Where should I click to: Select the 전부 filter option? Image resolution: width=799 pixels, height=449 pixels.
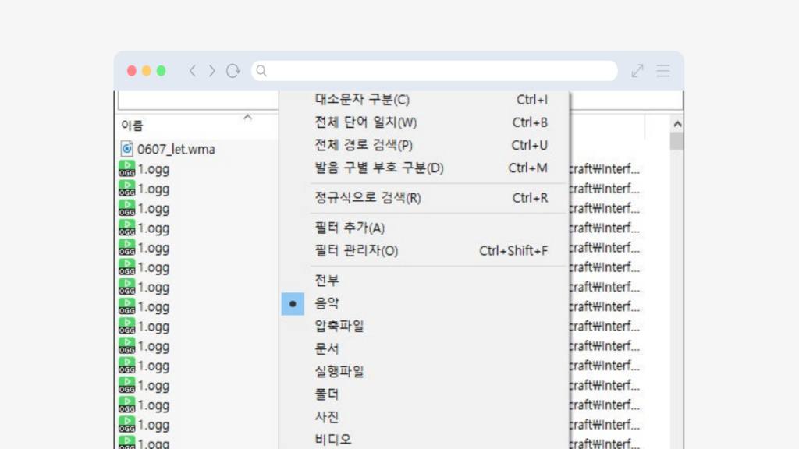(x=328, y=280)
